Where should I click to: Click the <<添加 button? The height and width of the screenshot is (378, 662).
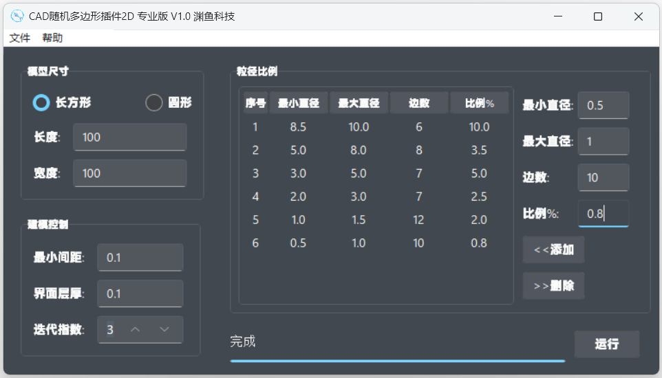(553, 249)
